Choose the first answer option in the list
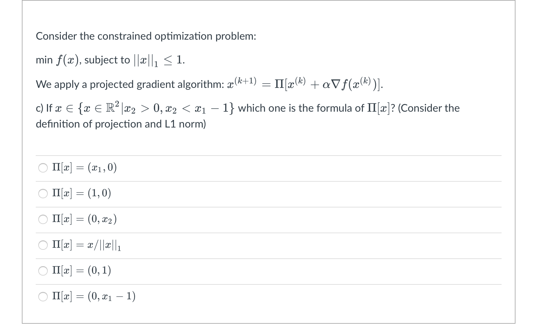 point(43,168)
